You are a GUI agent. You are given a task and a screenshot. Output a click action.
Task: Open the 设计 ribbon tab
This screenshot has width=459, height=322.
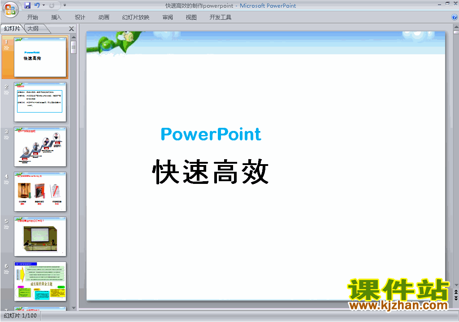tap(80, 17)
